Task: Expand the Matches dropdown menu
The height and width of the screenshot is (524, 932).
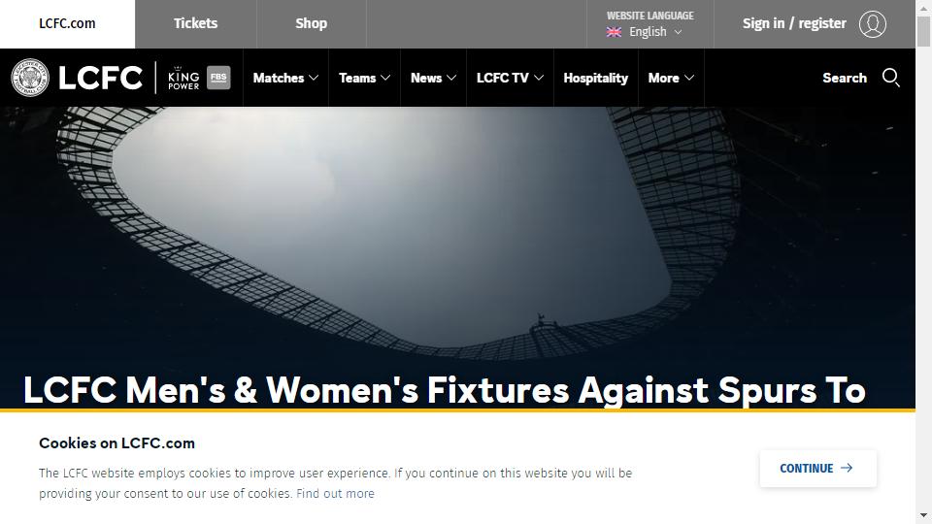Action: click(285, 78)
